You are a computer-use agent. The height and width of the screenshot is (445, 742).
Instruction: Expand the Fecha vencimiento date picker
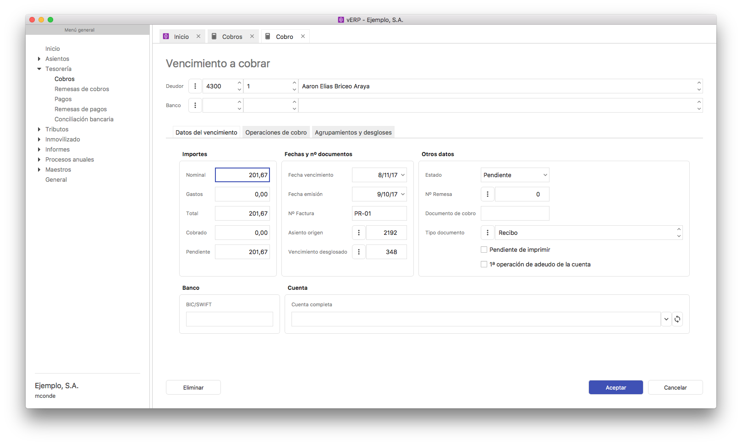click(x=403, y=175)
